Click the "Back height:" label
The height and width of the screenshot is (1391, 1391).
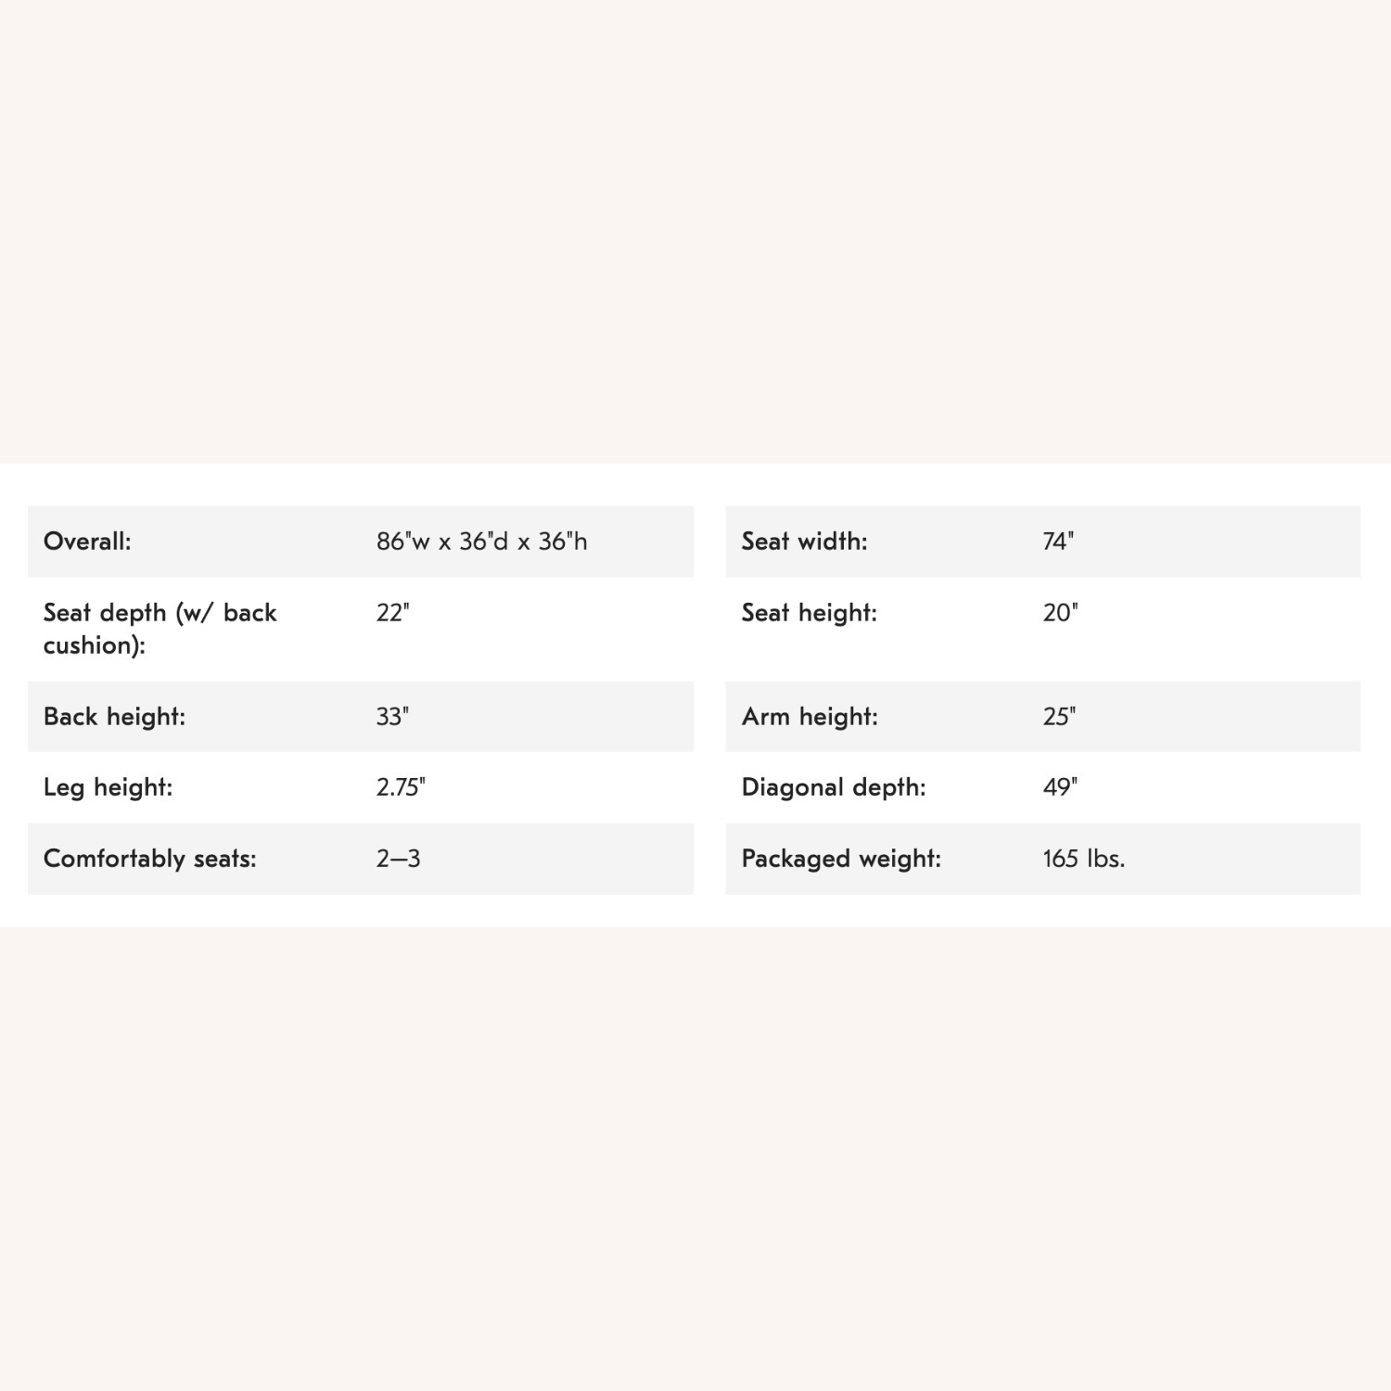(x=114, y=717)
